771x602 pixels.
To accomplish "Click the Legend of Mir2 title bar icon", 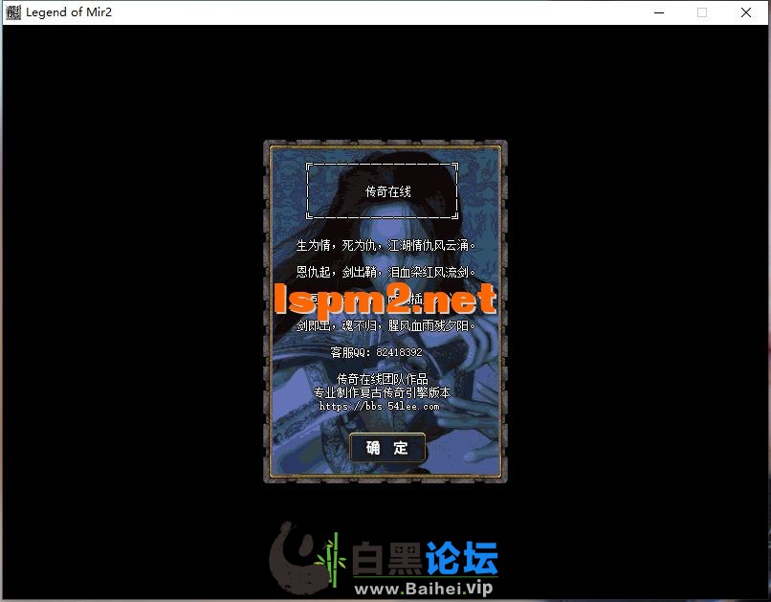I will (13, 12).
